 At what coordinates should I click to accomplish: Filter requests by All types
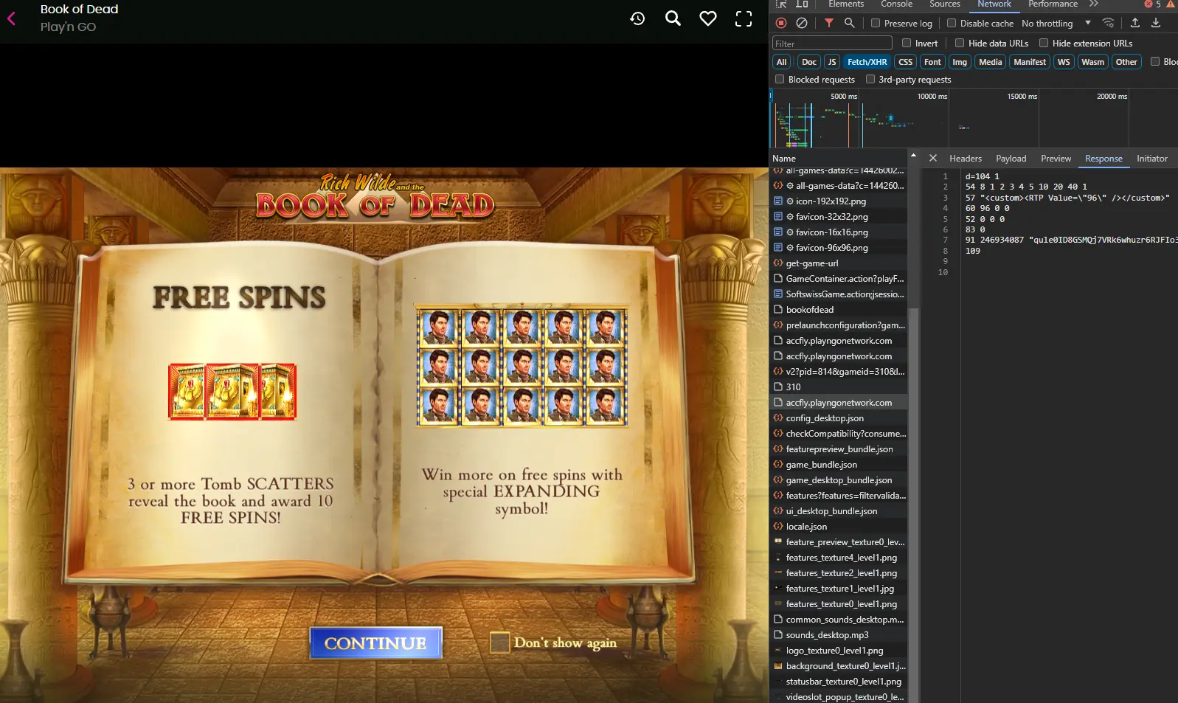click(782, 62)
